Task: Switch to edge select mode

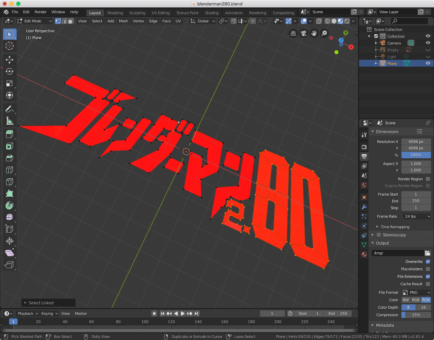Action: pos(64,21)
